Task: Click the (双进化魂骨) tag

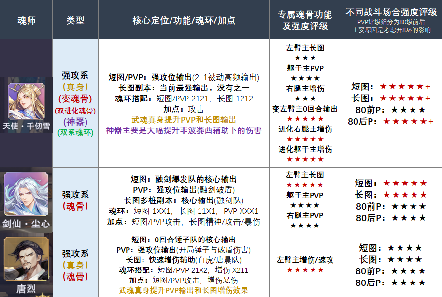Action: [75, 111]
